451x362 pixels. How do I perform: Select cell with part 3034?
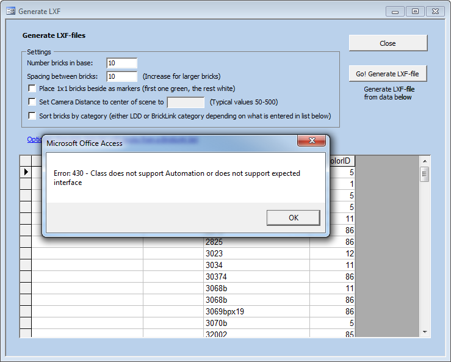[256, 265]
